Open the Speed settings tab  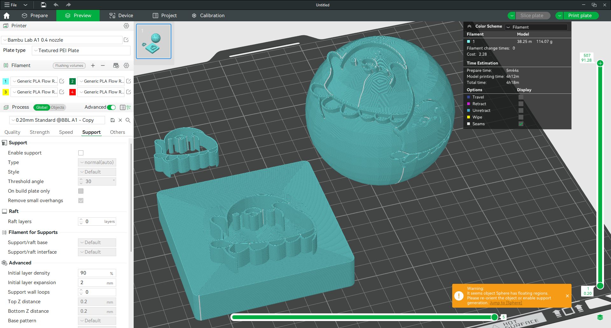66,132
